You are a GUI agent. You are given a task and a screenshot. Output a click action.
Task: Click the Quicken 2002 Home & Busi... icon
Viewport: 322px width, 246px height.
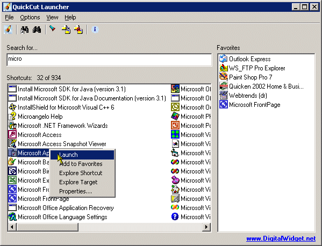point(224,86)
